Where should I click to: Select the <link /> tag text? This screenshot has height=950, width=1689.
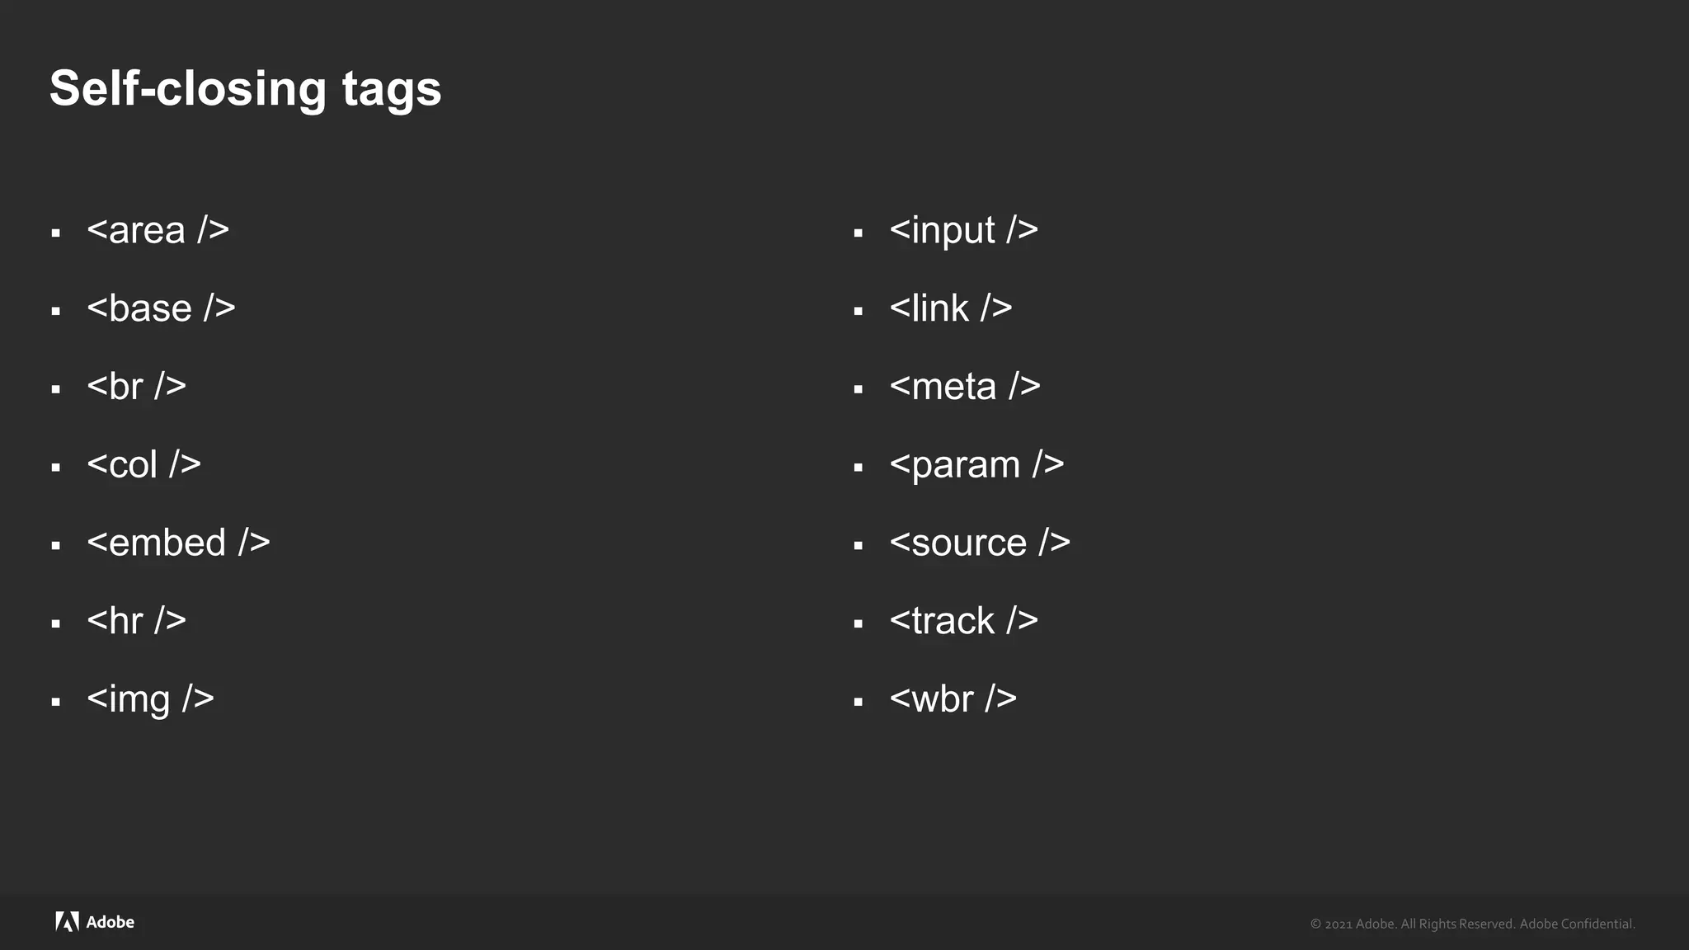950,308
